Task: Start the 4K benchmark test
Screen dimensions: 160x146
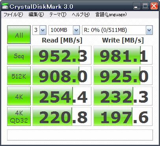Action: tap(19, 96)
